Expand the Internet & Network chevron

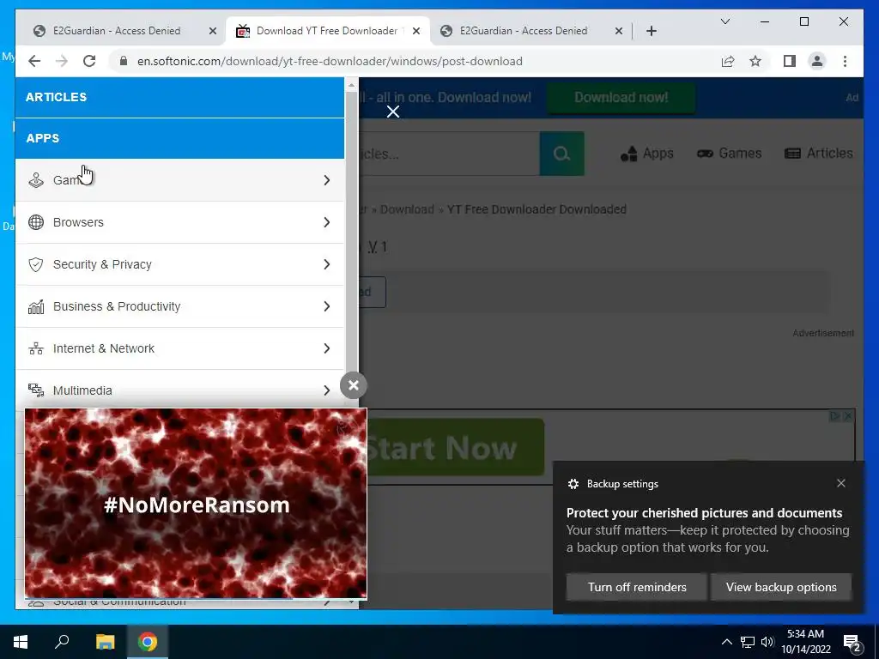[327, 348]
